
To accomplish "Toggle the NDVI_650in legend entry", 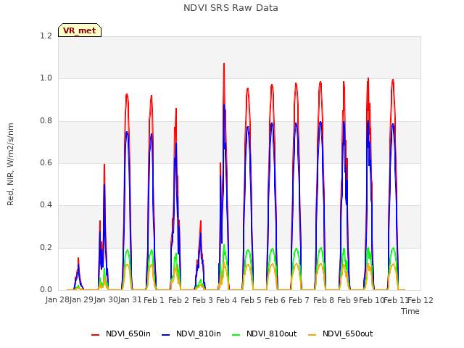I will [121, 333].
